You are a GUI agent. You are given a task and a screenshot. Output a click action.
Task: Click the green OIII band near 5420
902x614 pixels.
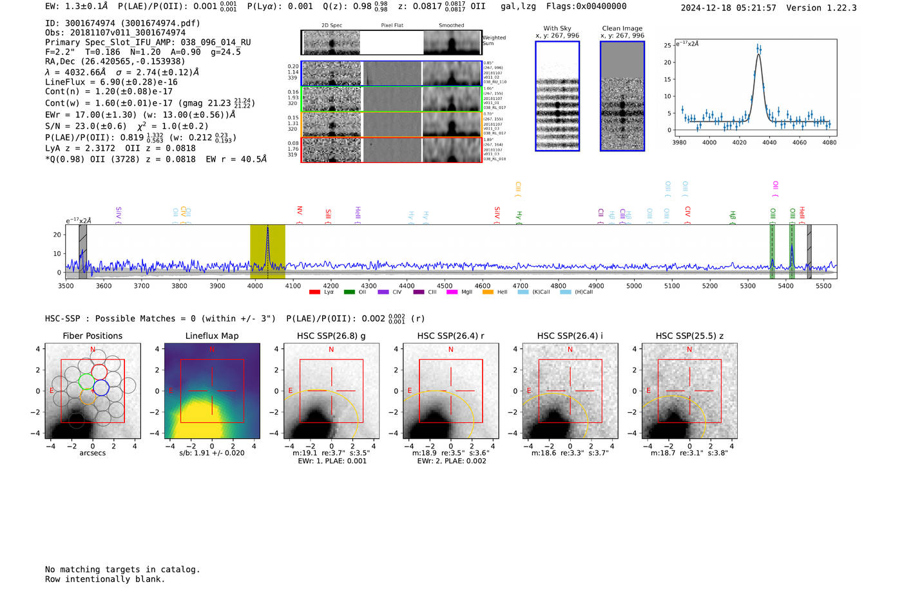click(x=792, y=251)
